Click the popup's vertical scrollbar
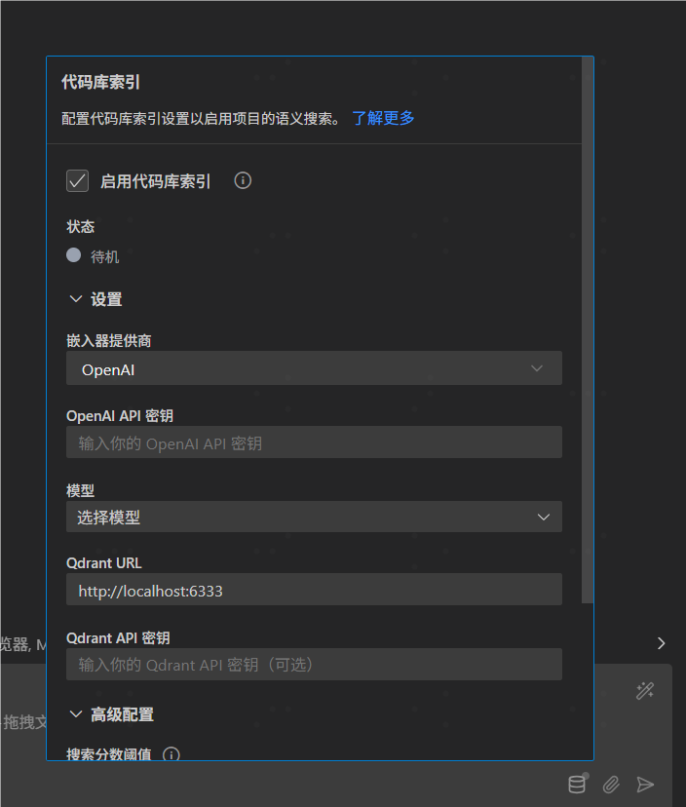 pos(587,331)
